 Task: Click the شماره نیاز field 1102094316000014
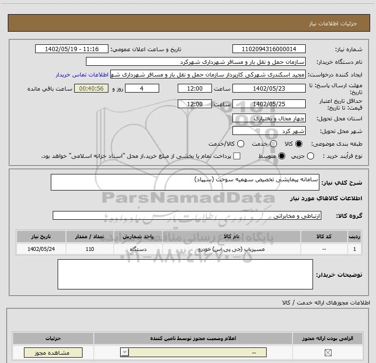click(269, 49)
